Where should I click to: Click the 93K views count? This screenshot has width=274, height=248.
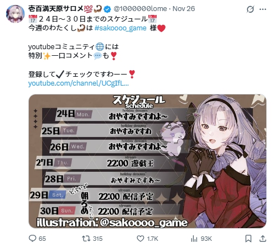coord(206,239)
